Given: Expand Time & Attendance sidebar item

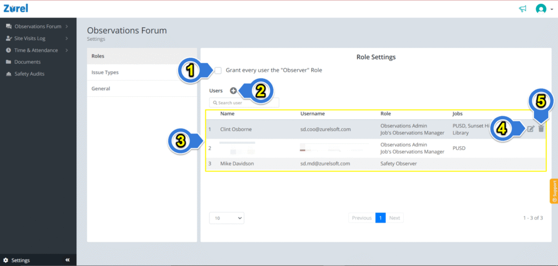Looking at the screenshot, I should [38, 51].
